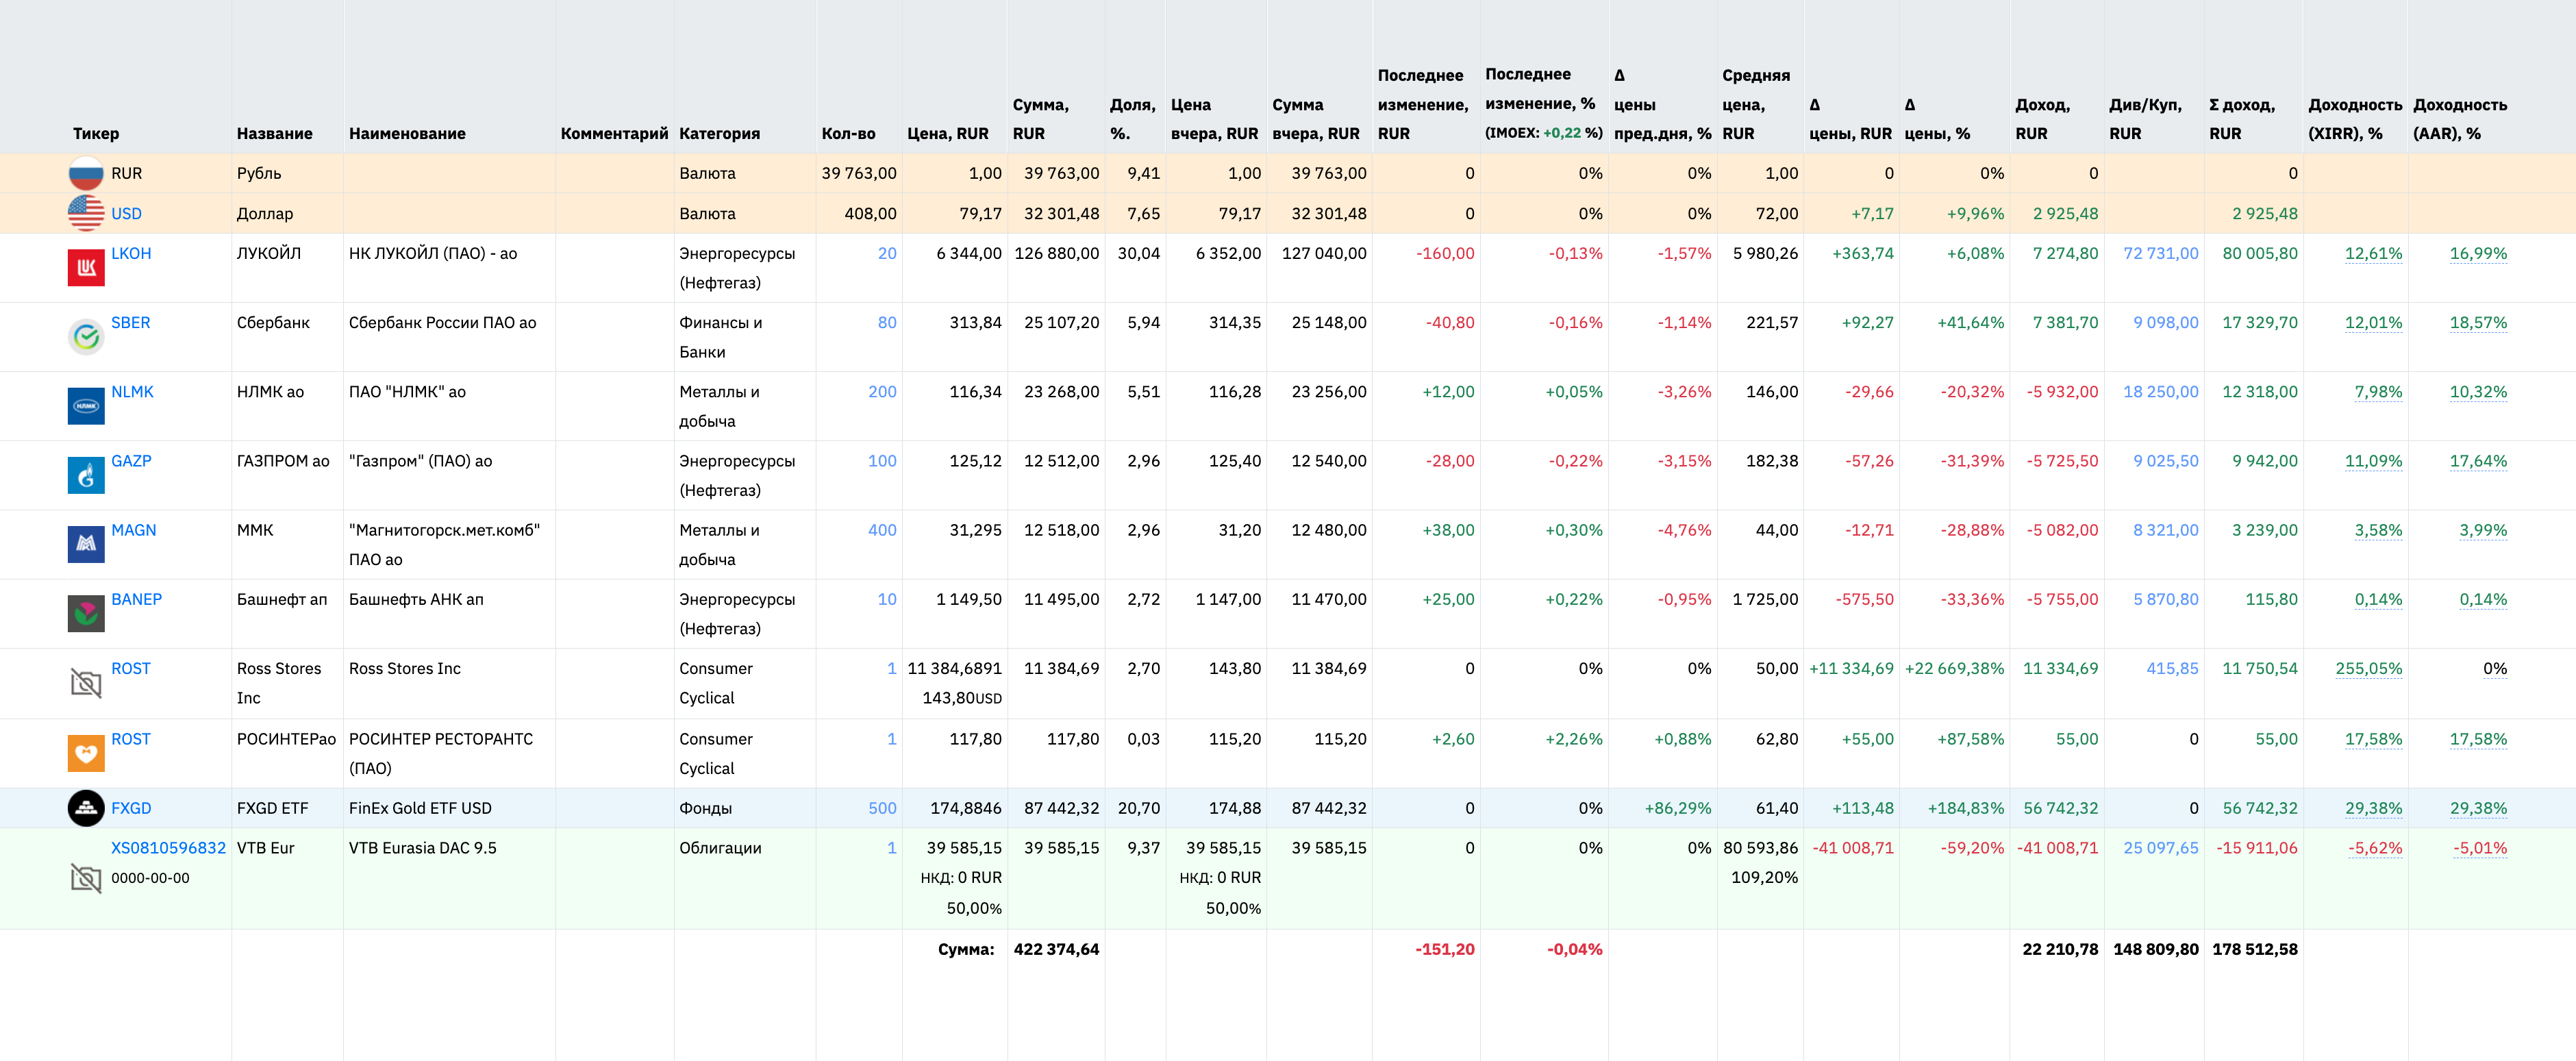Sort by the Цена, RUR column header
The image size is (2576, 1061).
pos(947,134)
